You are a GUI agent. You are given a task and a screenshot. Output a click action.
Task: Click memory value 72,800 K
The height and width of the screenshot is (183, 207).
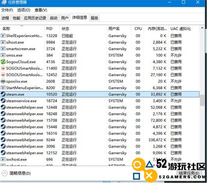(158, 121)
